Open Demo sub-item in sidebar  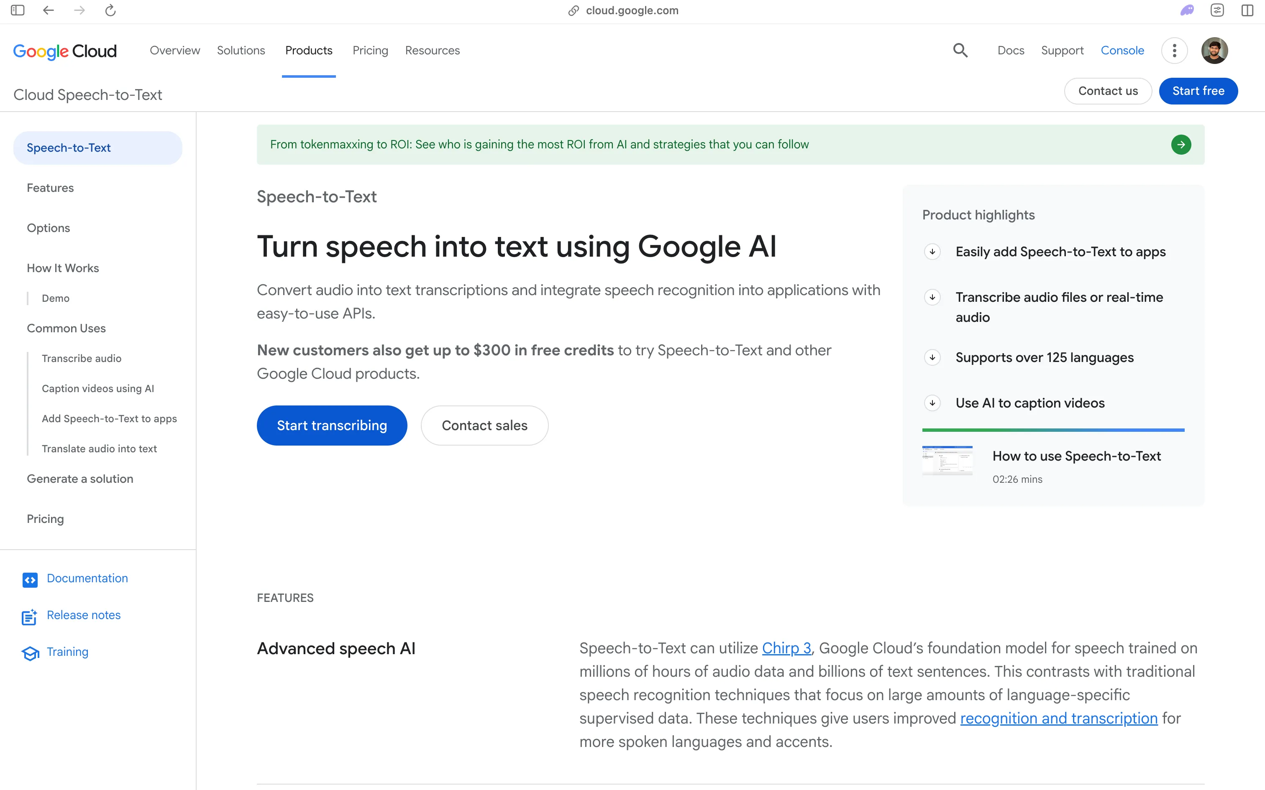[x=55, y=298]
